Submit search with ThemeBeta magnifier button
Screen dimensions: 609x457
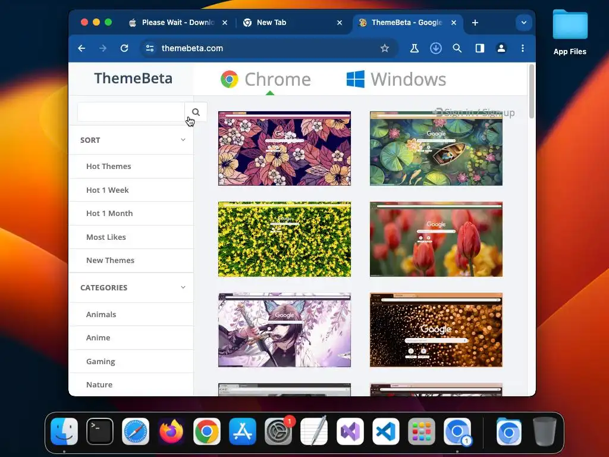click(196, 112)
